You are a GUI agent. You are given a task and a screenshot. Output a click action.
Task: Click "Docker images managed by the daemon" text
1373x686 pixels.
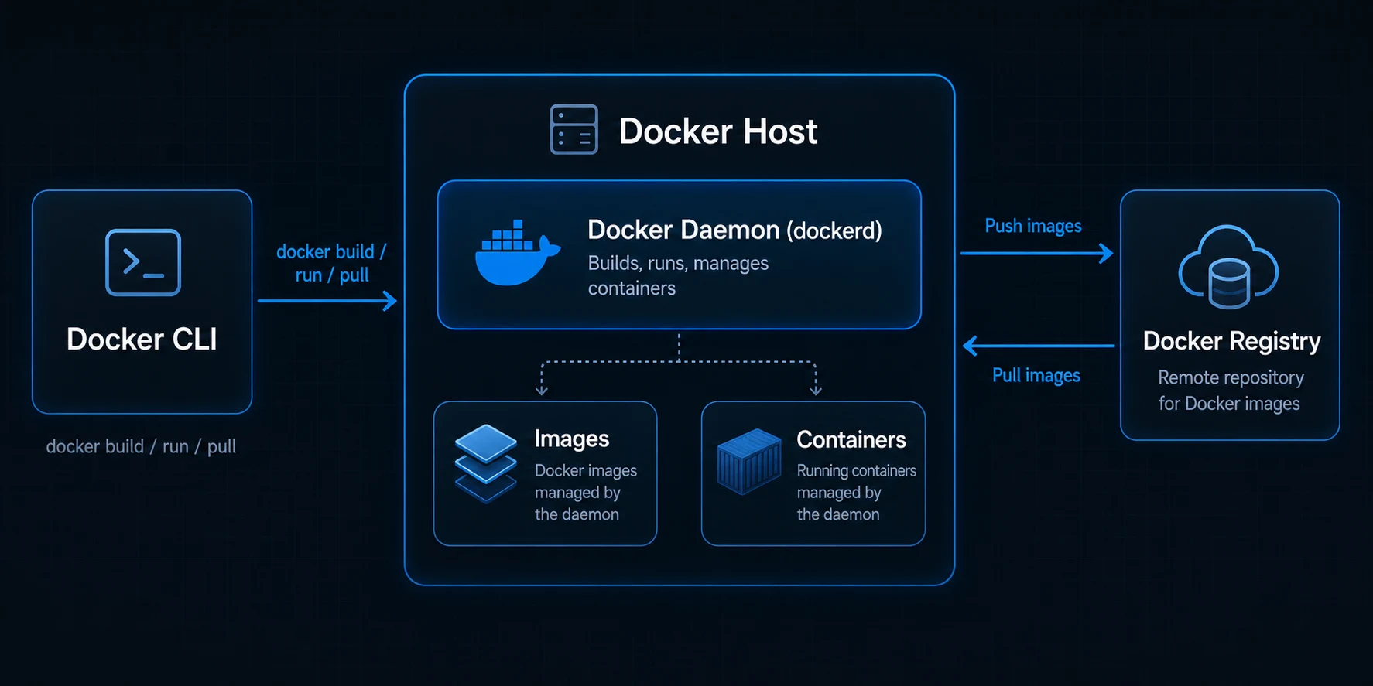coord(586,492)
